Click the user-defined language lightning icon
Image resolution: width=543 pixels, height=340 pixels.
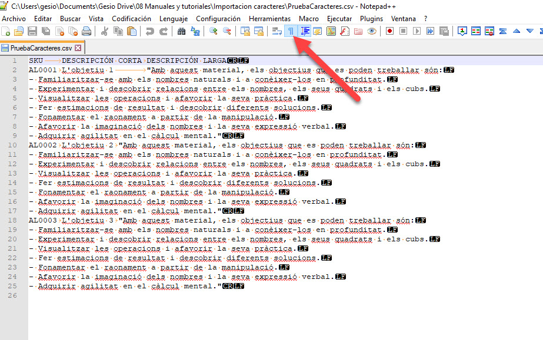coord(318,32)
